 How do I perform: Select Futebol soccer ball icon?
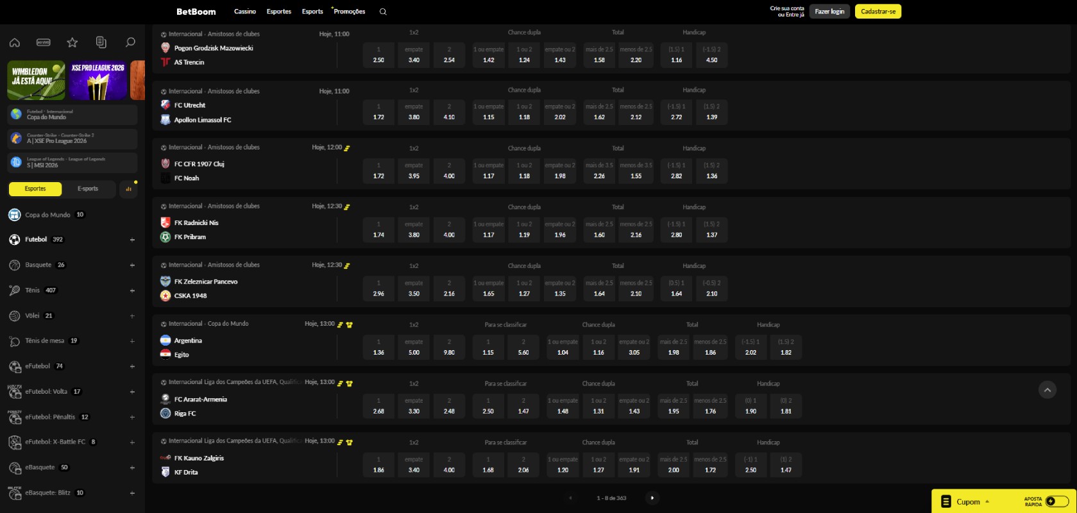(x=15, y=240)
